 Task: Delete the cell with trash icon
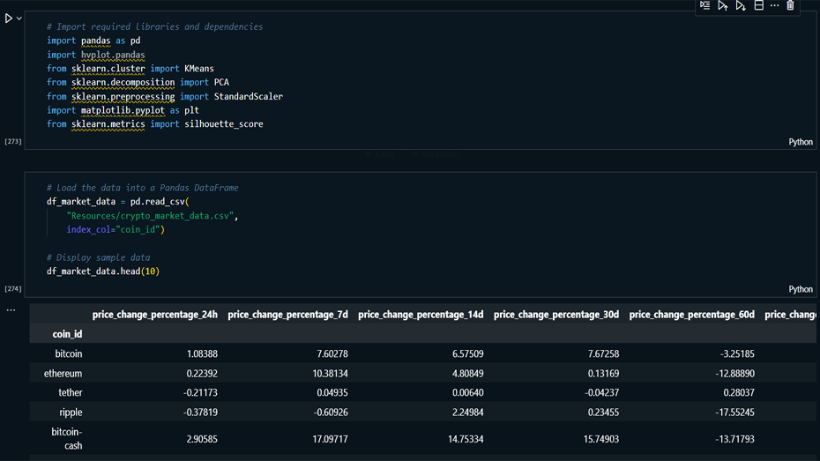click(x=791, y=5)
